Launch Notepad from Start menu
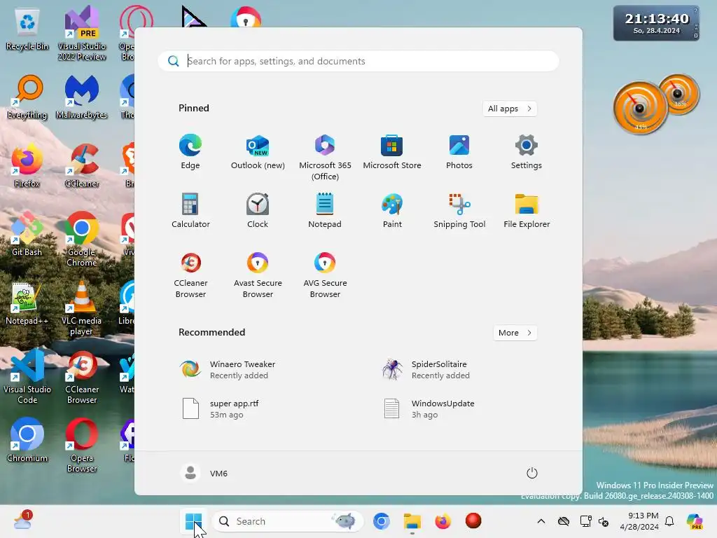Image resolution: width=717 pixels, height=538 pixels. (325, 210)
